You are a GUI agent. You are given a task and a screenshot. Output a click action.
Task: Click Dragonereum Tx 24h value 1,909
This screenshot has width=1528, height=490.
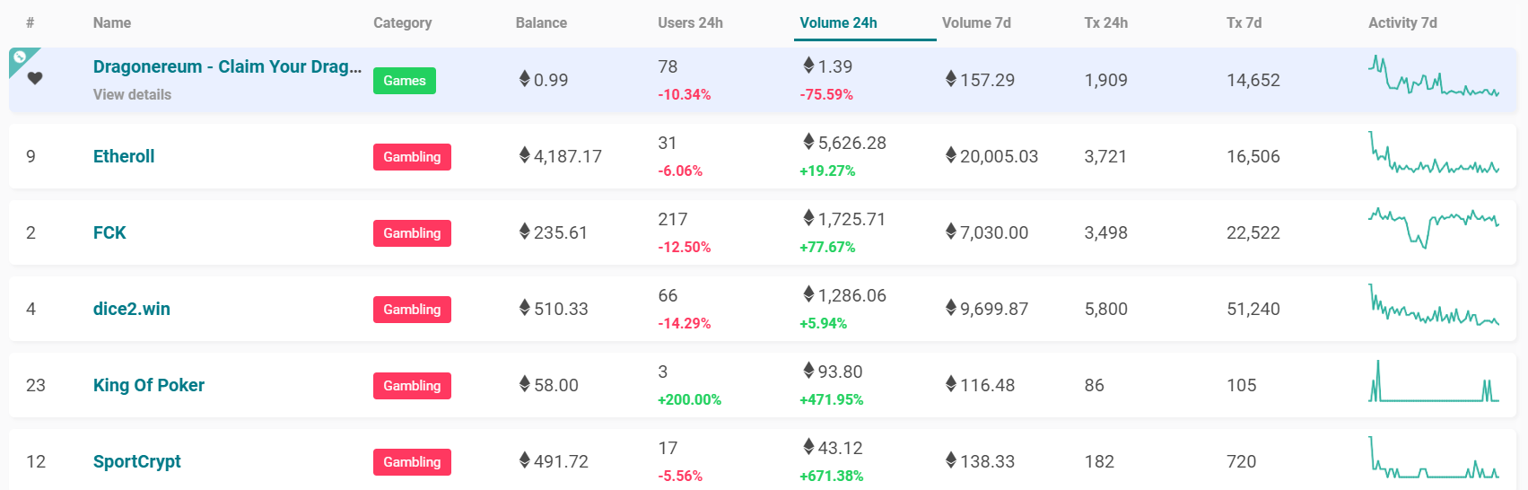point(1105,80)
